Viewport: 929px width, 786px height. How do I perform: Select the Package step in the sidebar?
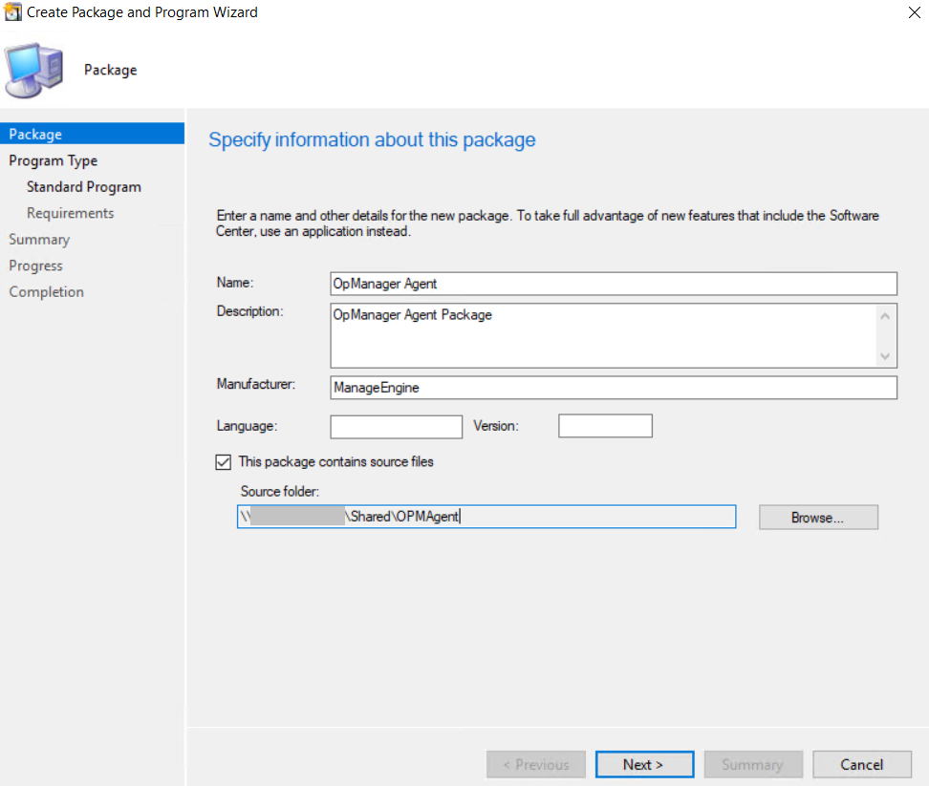point(38,134)
